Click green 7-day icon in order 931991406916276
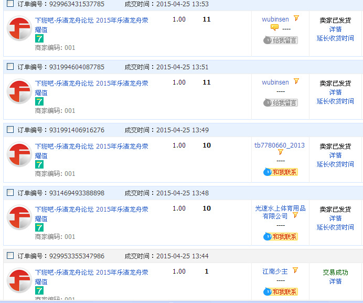 pos(39,164)
